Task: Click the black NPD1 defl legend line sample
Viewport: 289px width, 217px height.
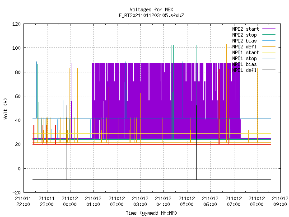Action: (269, 70)
